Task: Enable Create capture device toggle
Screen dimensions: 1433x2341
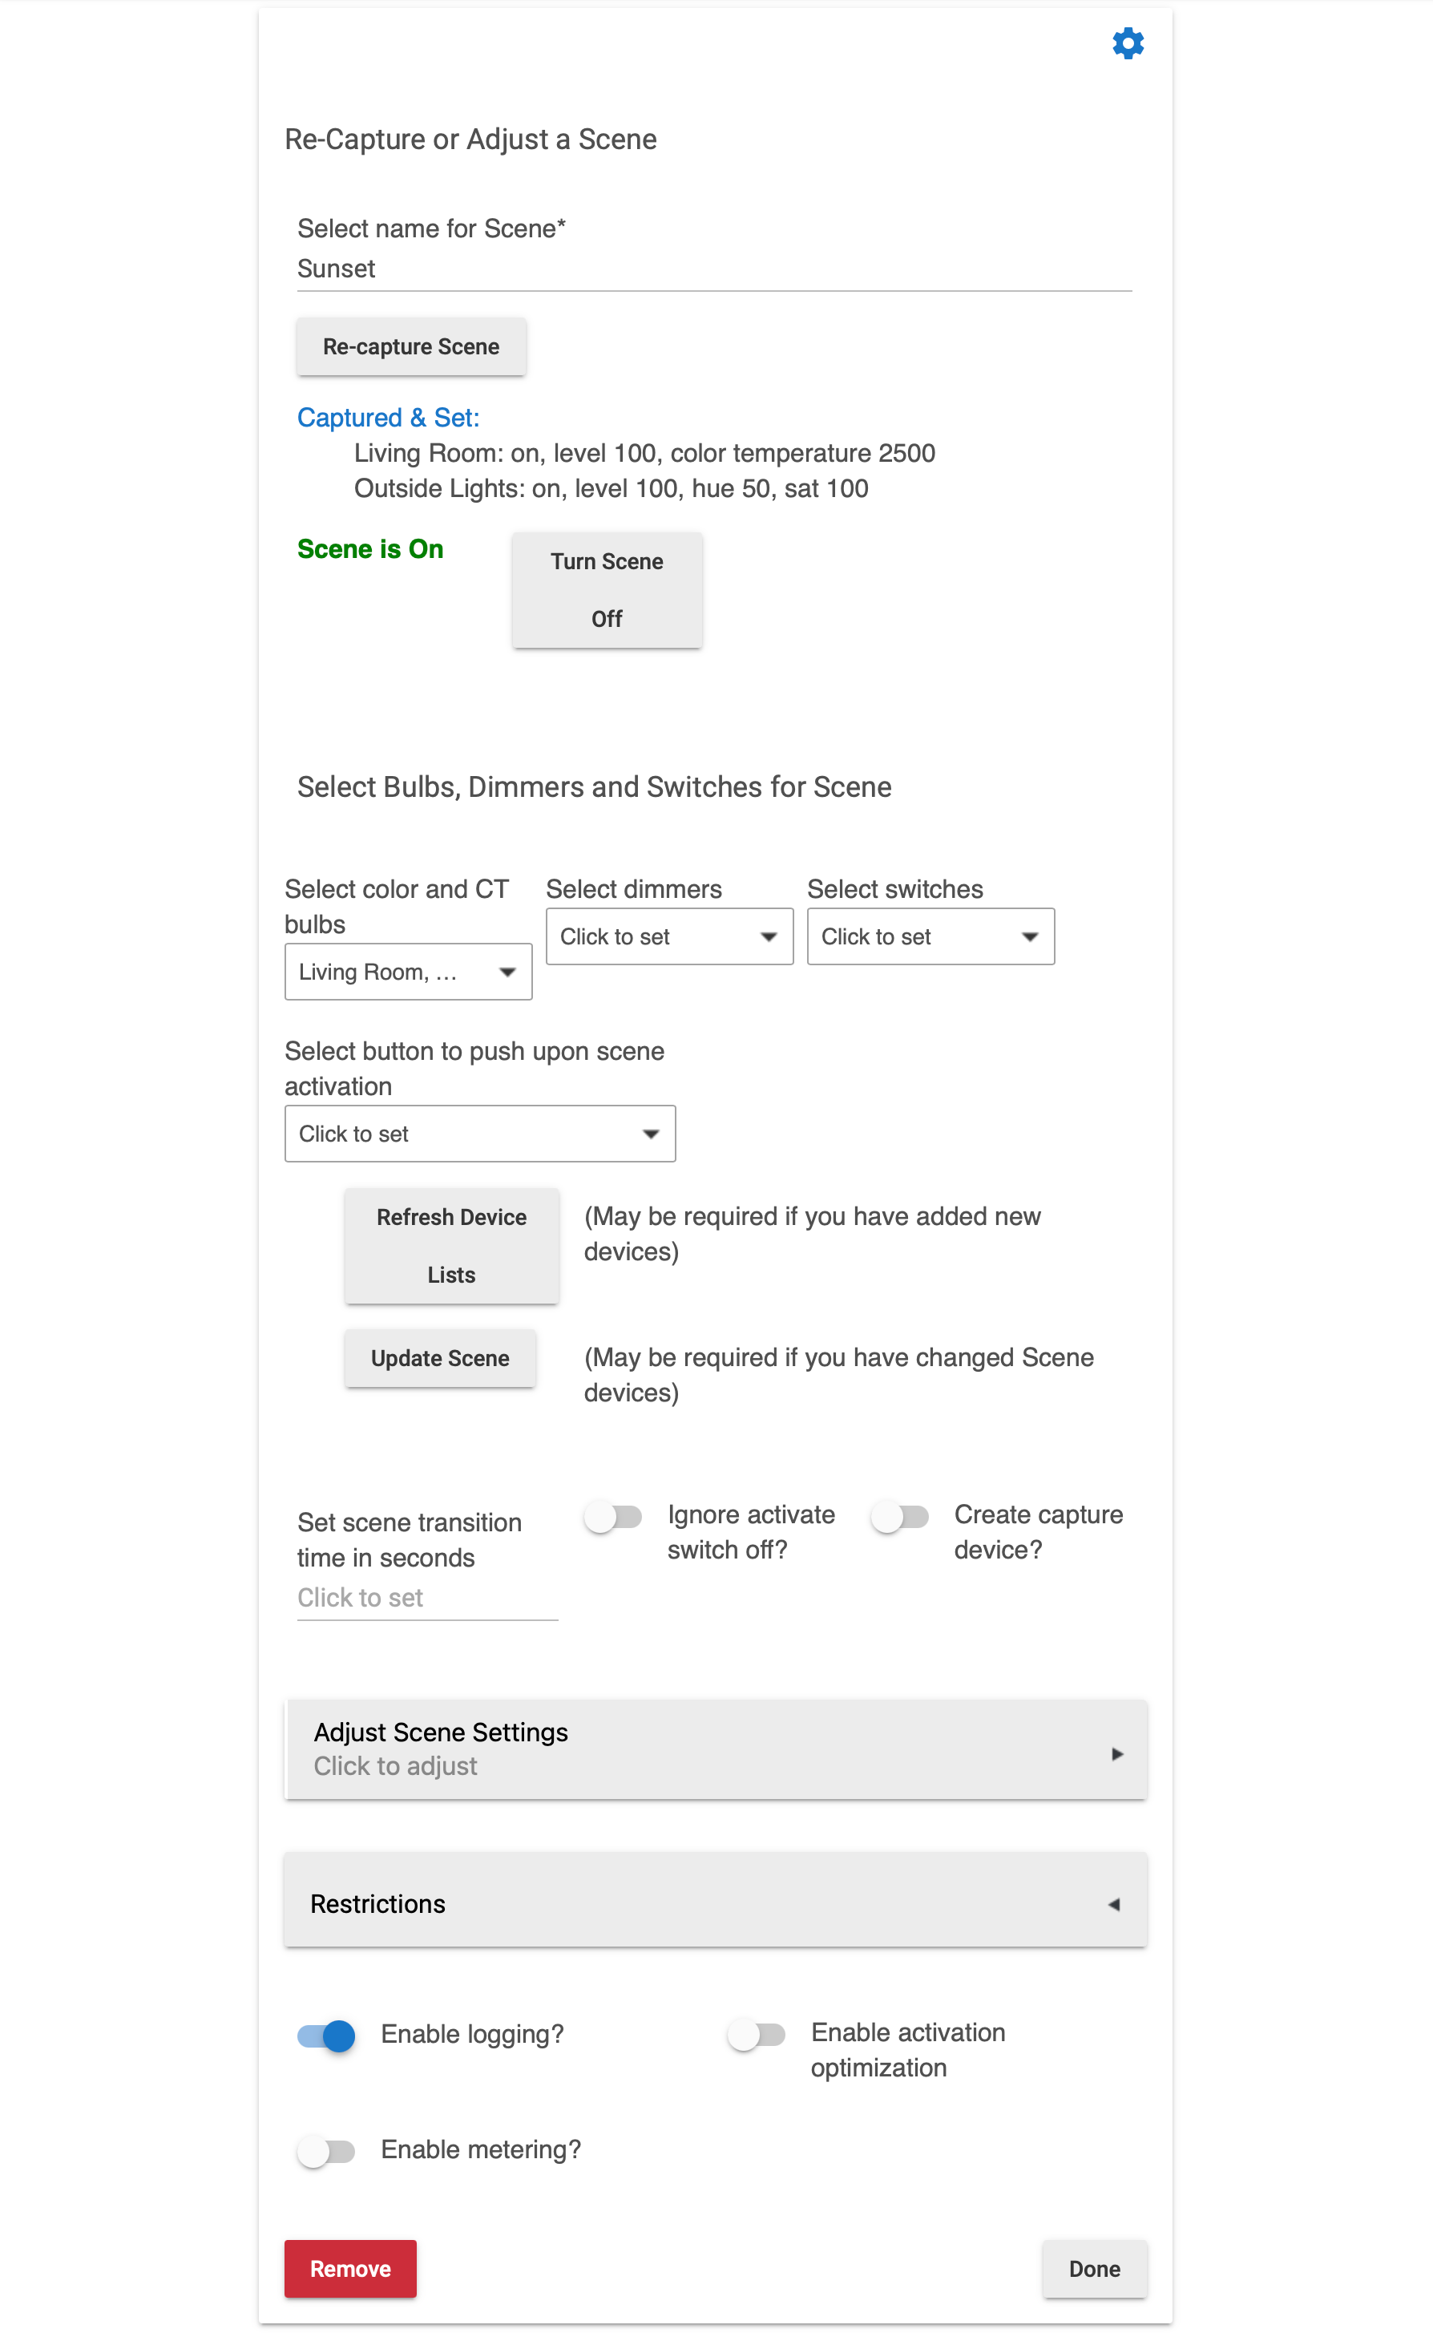Action: (x=899, y=1516)
